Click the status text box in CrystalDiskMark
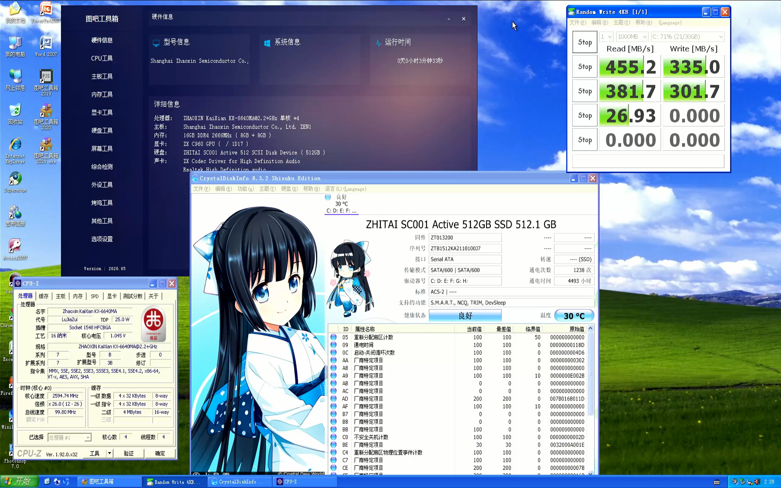Image resolution: width=781 pixels, height=488 pixels. click(x=648, y=161)
